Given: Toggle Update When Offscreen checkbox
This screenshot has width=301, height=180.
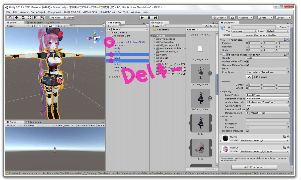Looking at the screenshot, I should click(248, 61).
